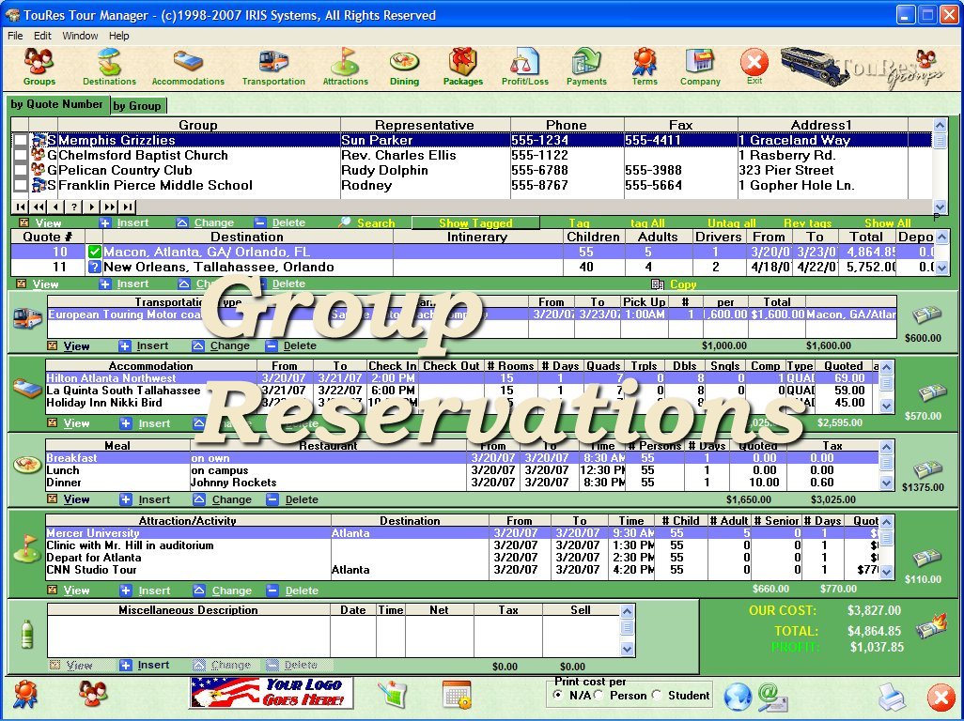Tag the Memphis Grizzlies checkbox

click(x=21, y=141)
